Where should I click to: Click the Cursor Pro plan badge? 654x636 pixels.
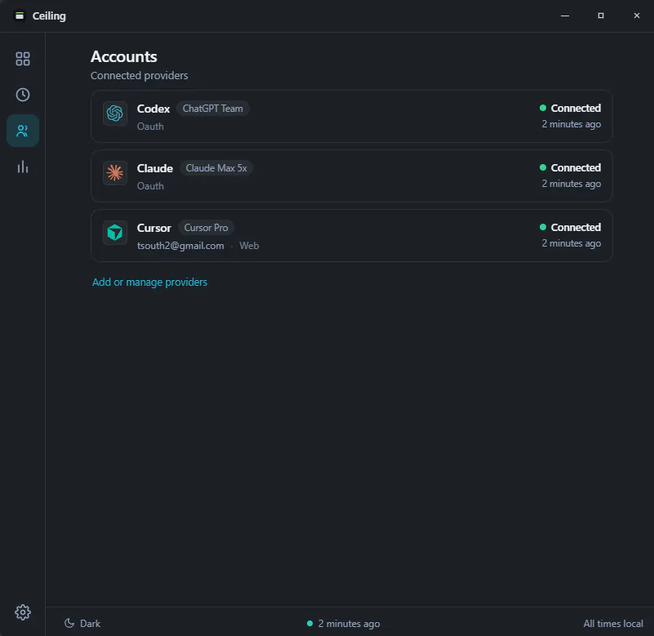(206, 228)
